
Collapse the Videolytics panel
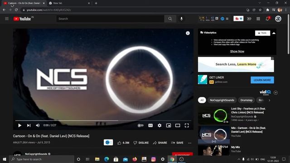pos(274,33)
